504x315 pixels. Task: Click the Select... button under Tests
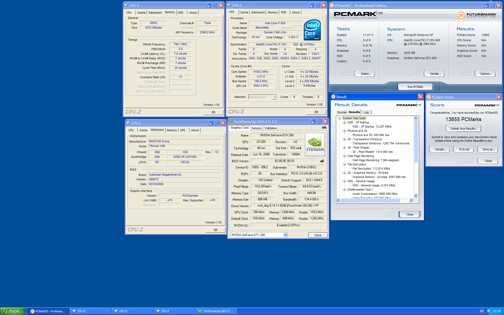[366, 74]
